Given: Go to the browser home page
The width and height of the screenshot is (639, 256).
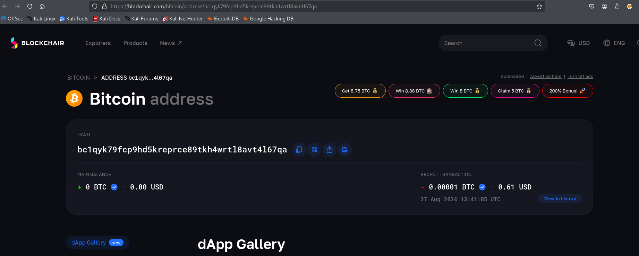Looking at the screenshot, I should tap(42, 6).
